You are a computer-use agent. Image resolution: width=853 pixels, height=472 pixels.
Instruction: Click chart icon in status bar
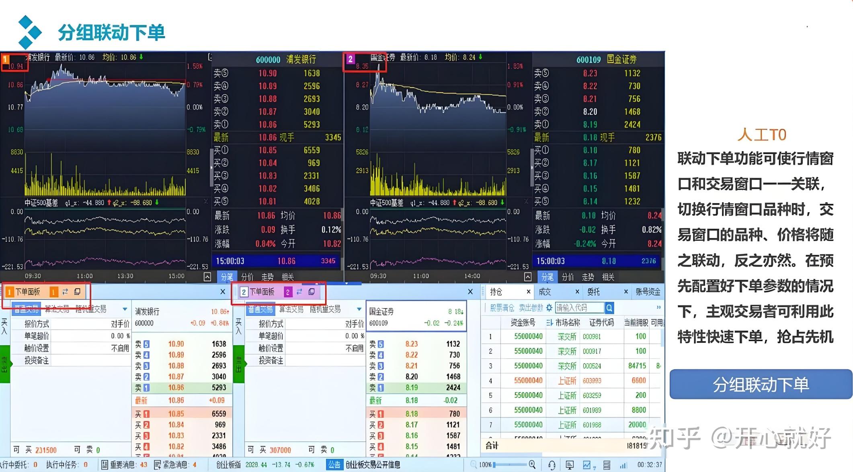click(587, 465)
